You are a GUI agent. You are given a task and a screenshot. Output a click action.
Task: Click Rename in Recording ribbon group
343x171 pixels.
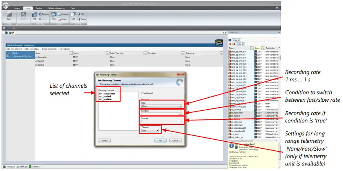(44, 14)
